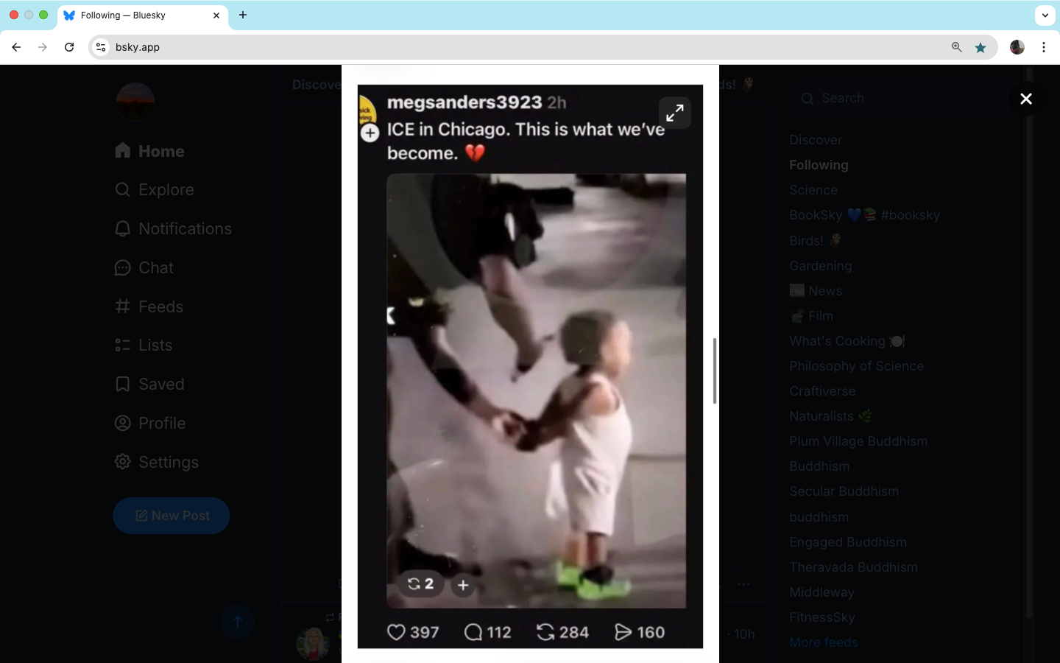Click the plus icon on the video

[463, 585]
